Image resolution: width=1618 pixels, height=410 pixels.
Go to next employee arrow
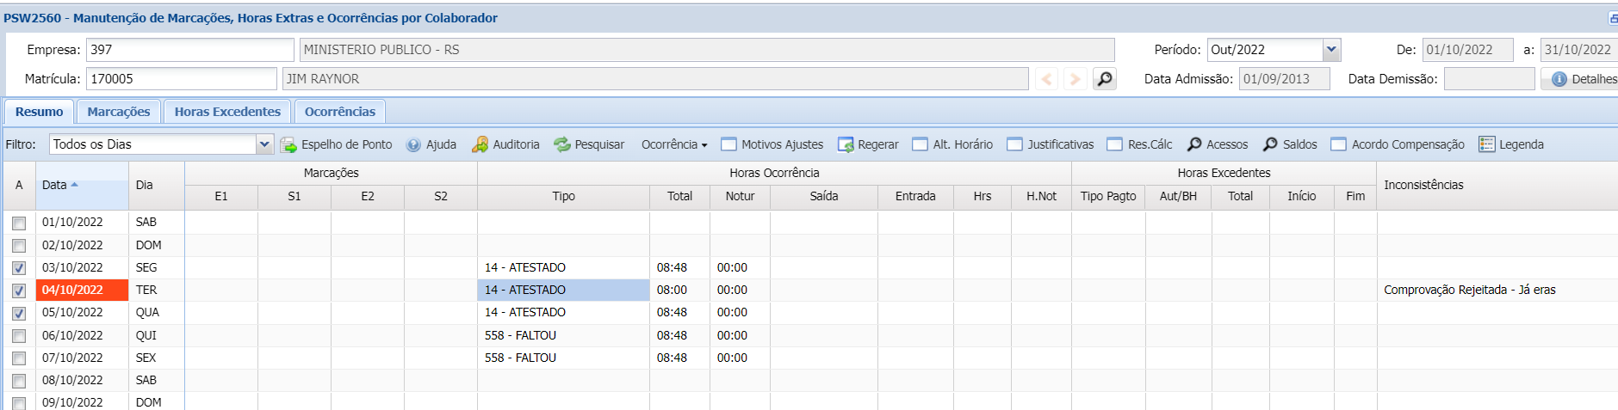[x=1075, y=79]
